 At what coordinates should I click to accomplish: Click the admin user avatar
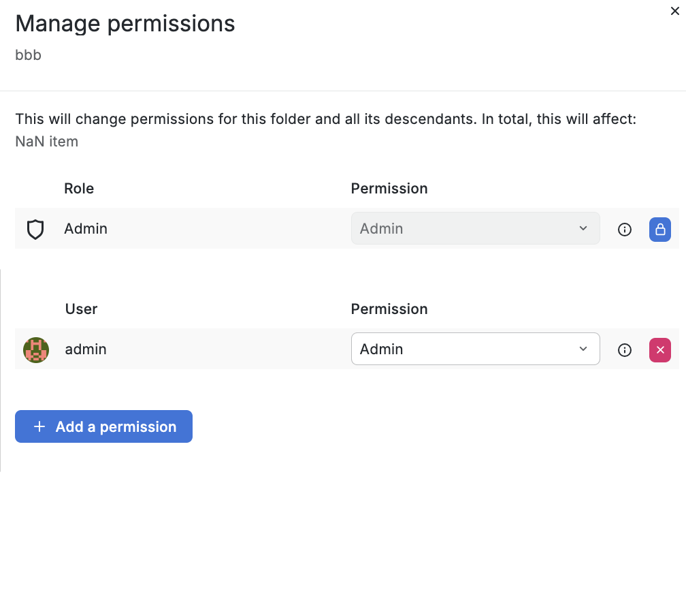tap(36, 349)
